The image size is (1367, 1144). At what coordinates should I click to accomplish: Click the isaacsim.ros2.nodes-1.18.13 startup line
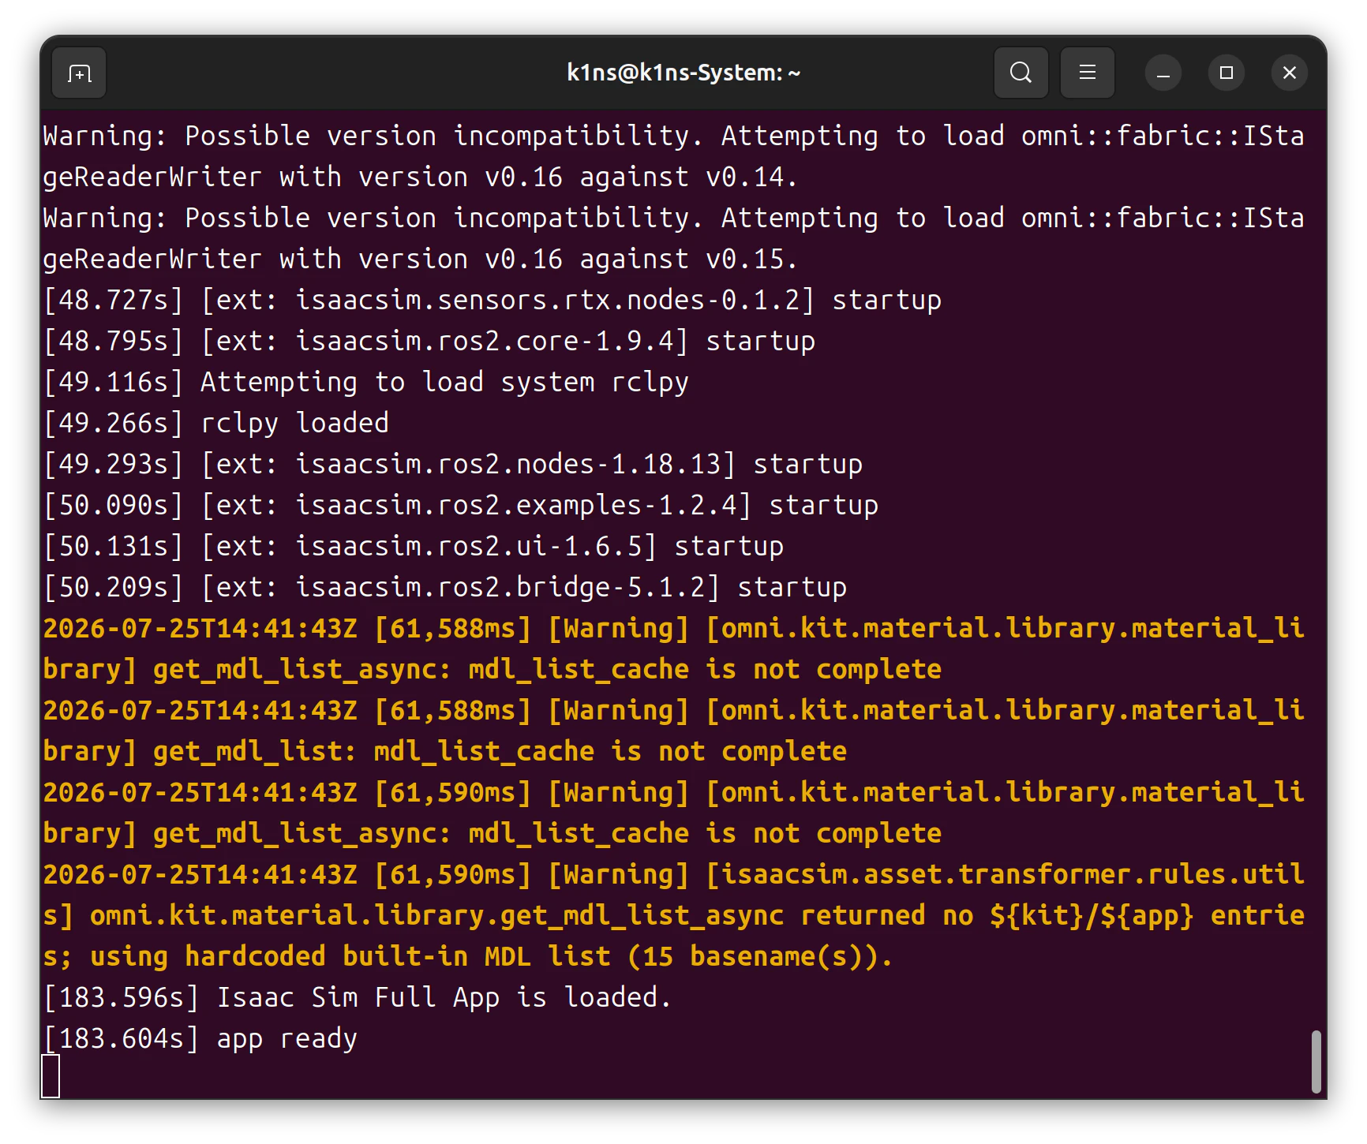453,464
